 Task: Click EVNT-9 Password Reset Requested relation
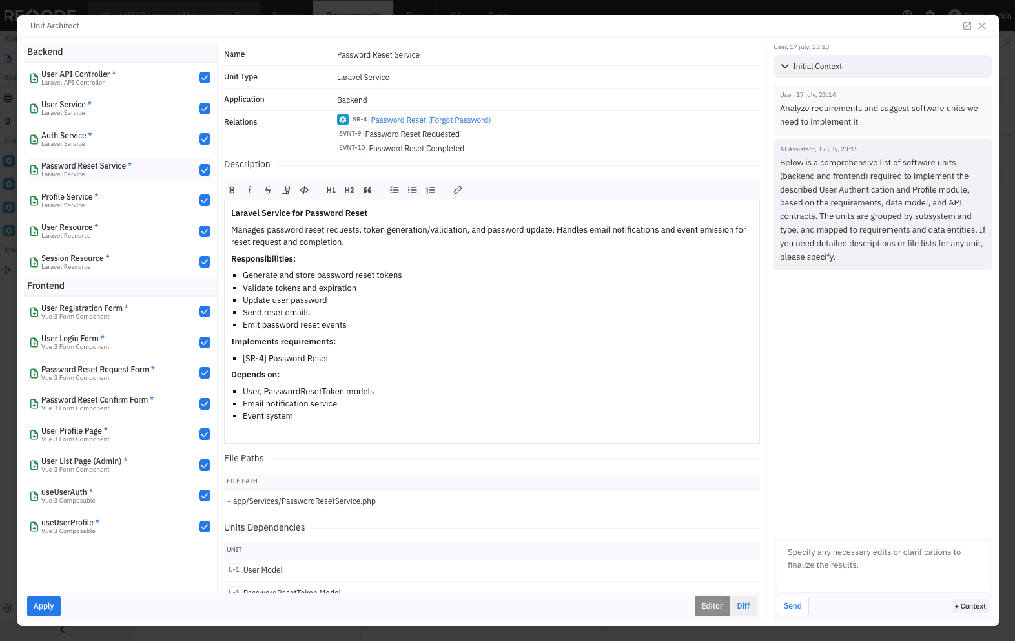[399, 134]
